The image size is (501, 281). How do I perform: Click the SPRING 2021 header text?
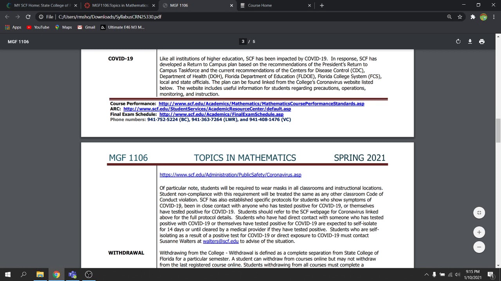[360, 158]
